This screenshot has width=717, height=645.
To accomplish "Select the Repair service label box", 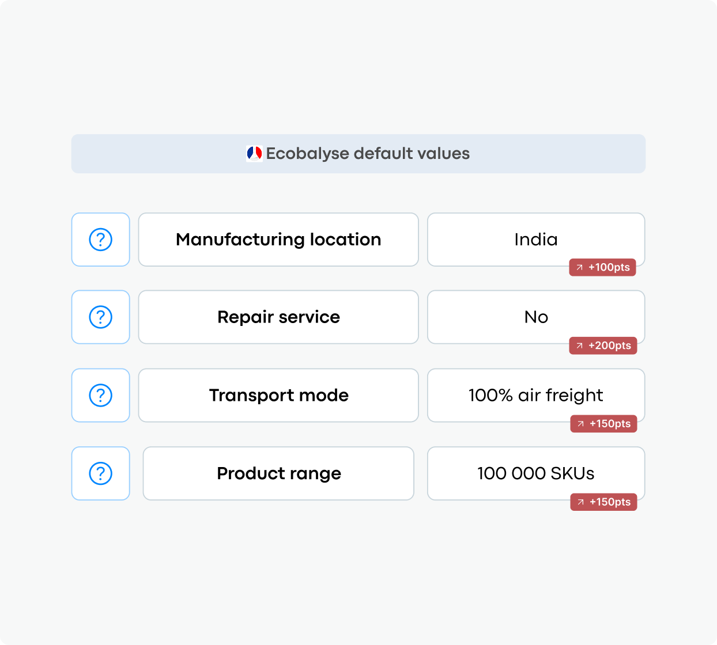I will [x=278, y=317].
